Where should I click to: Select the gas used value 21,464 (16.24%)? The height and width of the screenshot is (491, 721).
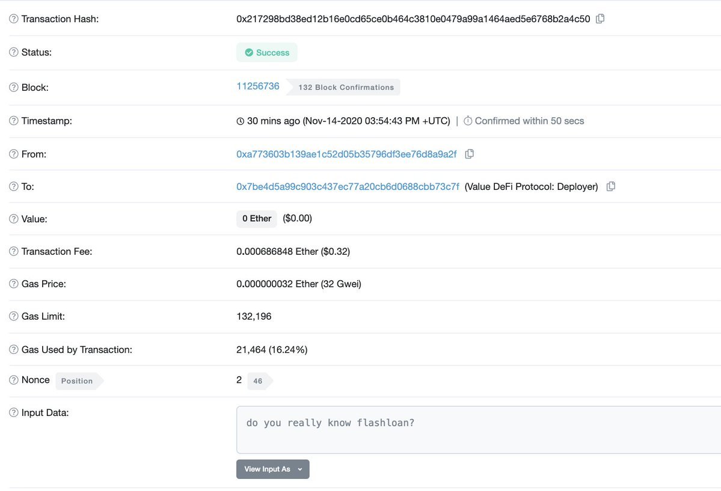pyautogui.click(x=272, y=350)
